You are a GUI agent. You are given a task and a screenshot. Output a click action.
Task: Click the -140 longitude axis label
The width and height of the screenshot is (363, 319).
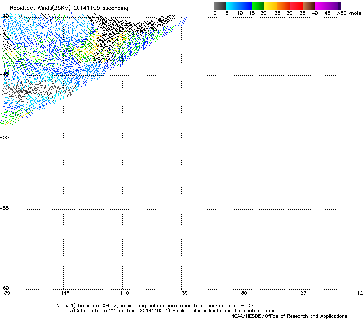coord(123,293)
